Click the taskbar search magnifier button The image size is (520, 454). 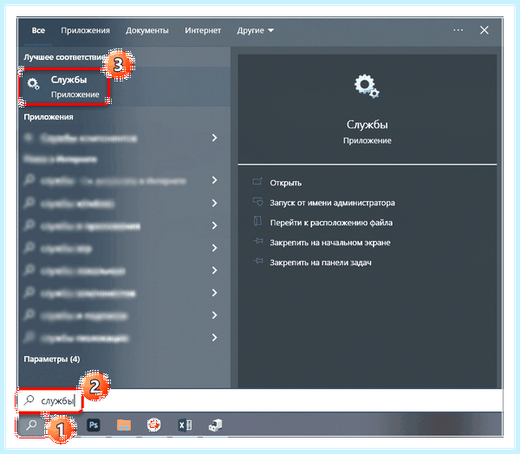coord(31,425)
